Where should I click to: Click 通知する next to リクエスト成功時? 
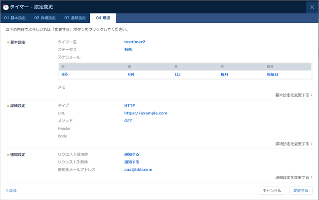tap(132, 154)
